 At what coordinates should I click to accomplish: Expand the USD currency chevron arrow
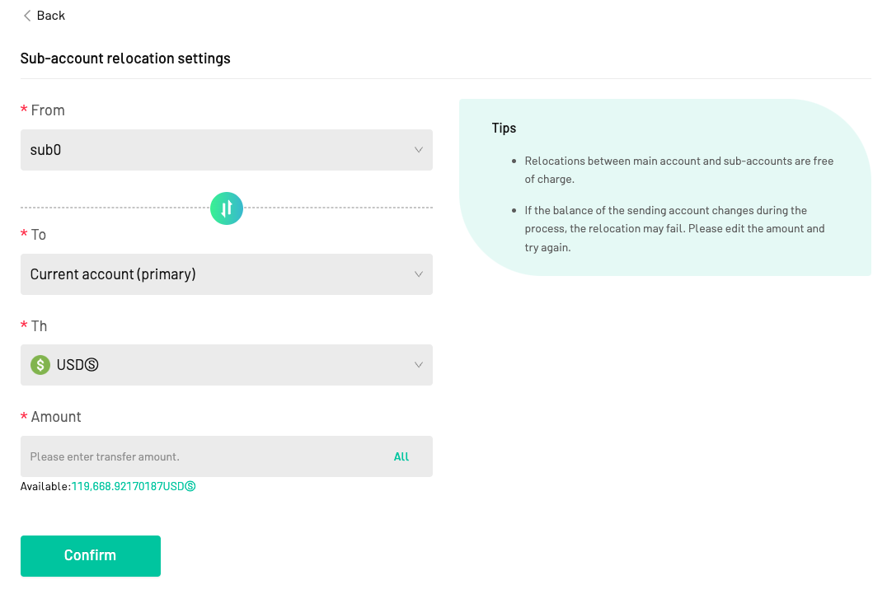419,365
